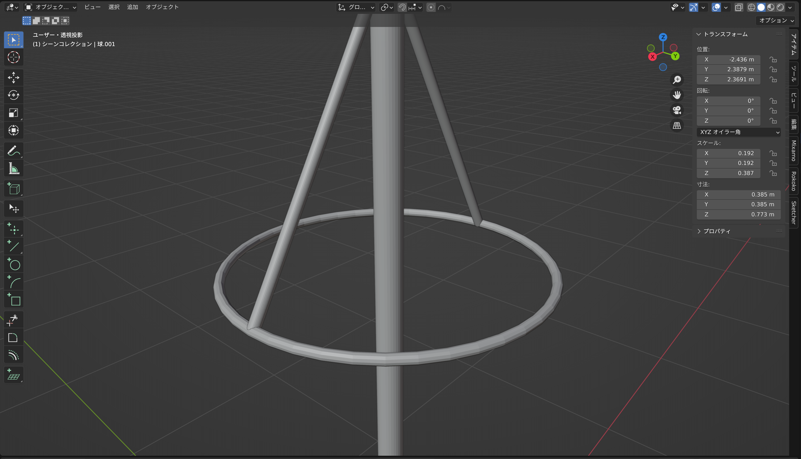Select the sketcher offset tool

click(x=14, y=355)
